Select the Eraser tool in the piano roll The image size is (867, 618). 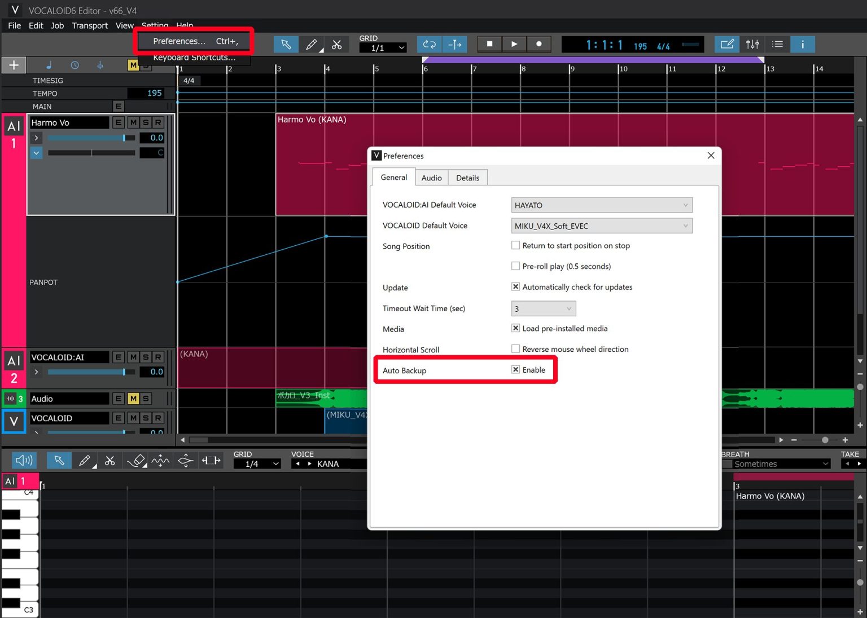[x=135, y=460]
